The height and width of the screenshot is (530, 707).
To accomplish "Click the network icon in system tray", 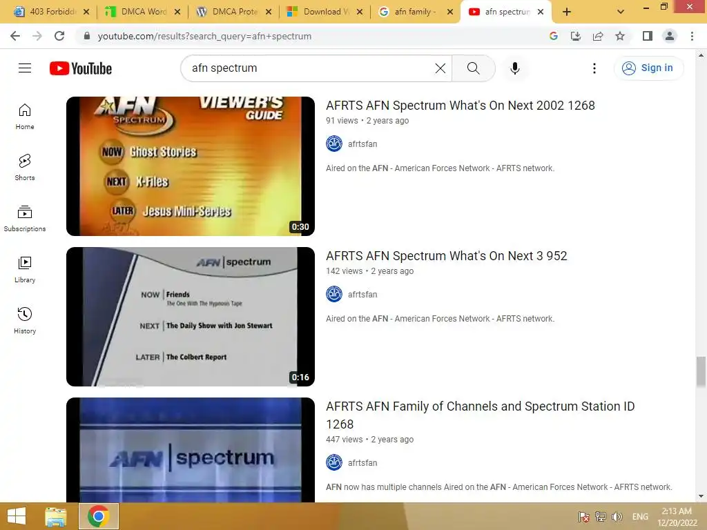I will click(600, 516).
